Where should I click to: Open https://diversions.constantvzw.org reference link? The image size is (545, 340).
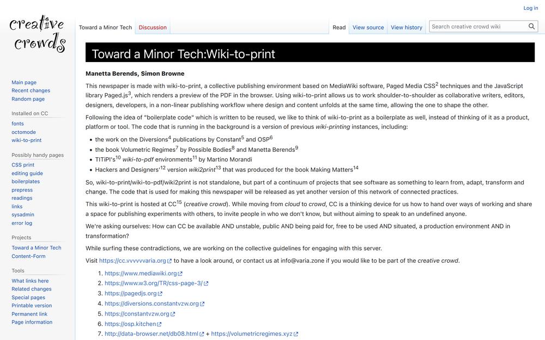tap(152, 304)
